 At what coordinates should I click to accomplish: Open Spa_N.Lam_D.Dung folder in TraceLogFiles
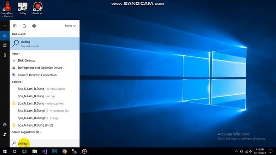click(45, 89)
